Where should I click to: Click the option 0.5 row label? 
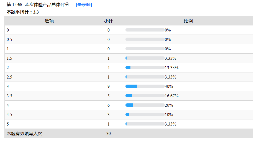[x=9, y=40]
